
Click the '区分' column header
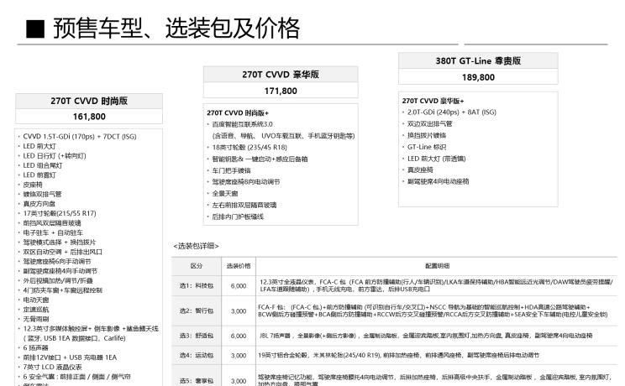point(197,266)
